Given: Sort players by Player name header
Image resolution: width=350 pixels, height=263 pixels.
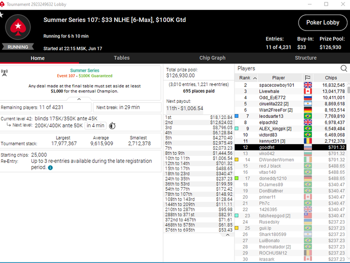Looking at the screenshot, I should click(x=278, y=78).
